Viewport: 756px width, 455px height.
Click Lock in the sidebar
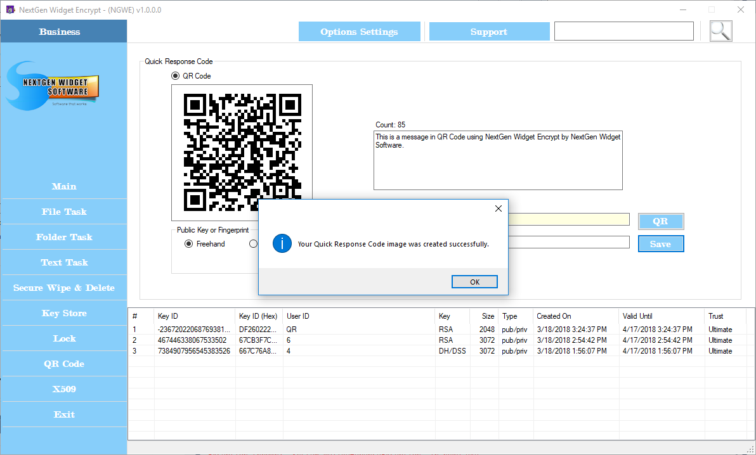(64, 338)
